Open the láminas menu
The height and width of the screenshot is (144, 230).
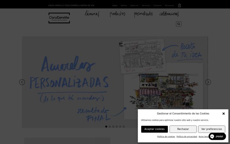[92, 14]
